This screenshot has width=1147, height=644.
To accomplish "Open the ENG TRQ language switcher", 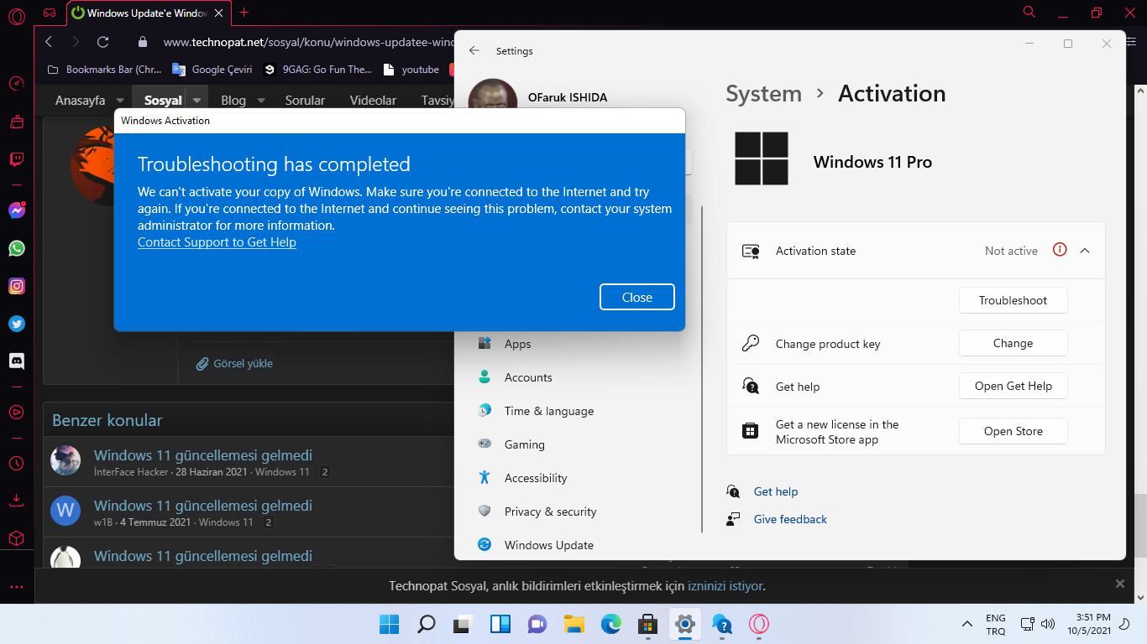I will pos(995,624).
